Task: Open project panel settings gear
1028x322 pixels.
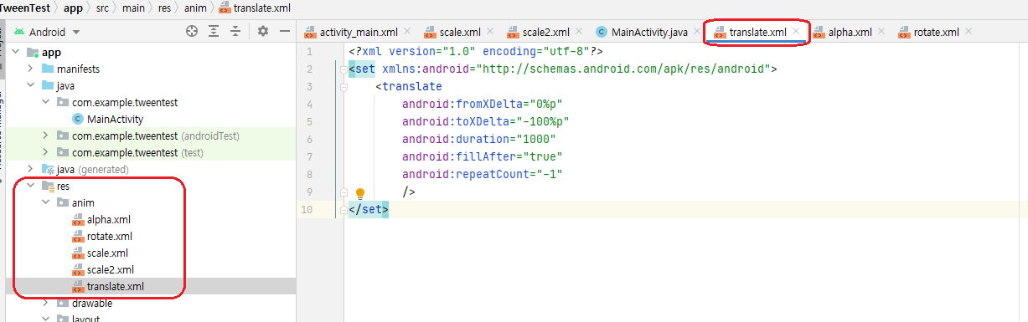Action: [263, 32]
